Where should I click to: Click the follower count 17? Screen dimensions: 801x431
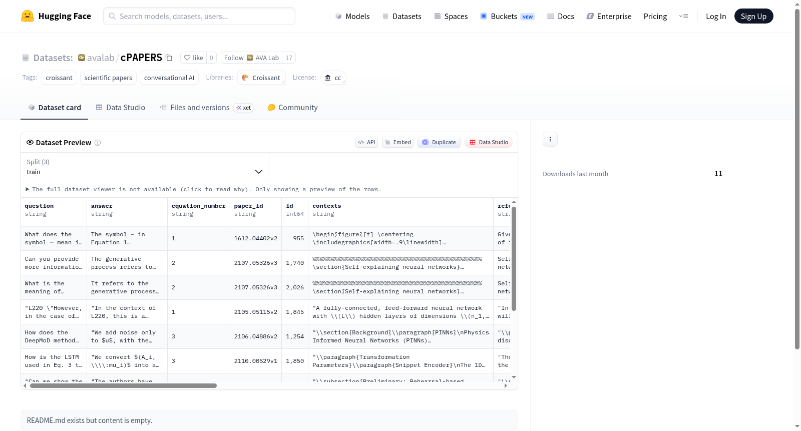(x=289, y=58)
